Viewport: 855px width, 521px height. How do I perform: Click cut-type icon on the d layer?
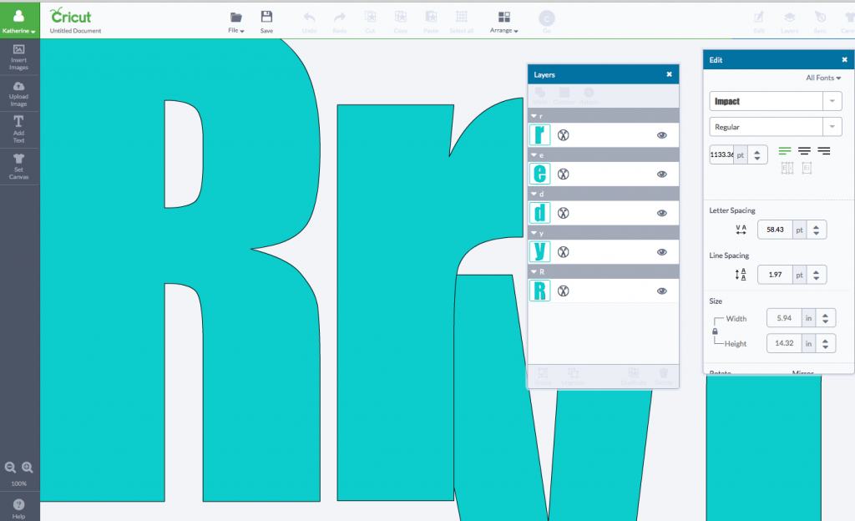tap(564, 213)
